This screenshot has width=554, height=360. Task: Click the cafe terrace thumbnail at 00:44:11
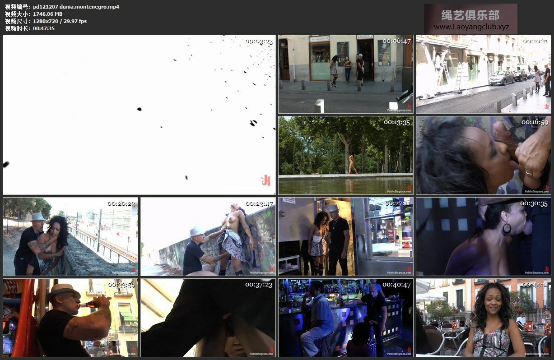click(483, 318)
